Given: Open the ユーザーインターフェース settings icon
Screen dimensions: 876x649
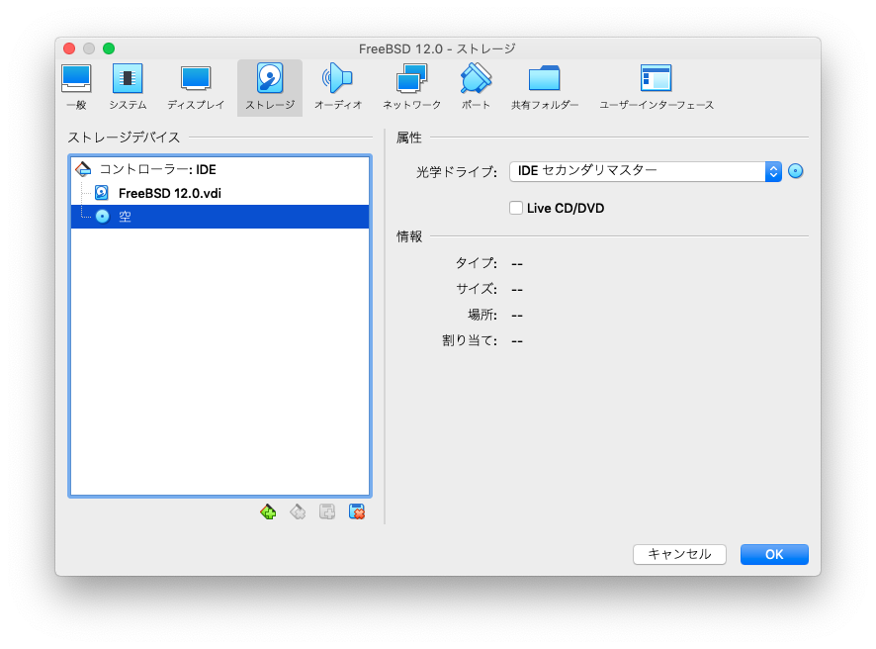Looking at the screenshot, I should click(656, 86).
